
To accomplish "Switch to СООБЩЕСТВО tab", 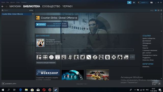I will pyautogui.click(x=51, y=6).
